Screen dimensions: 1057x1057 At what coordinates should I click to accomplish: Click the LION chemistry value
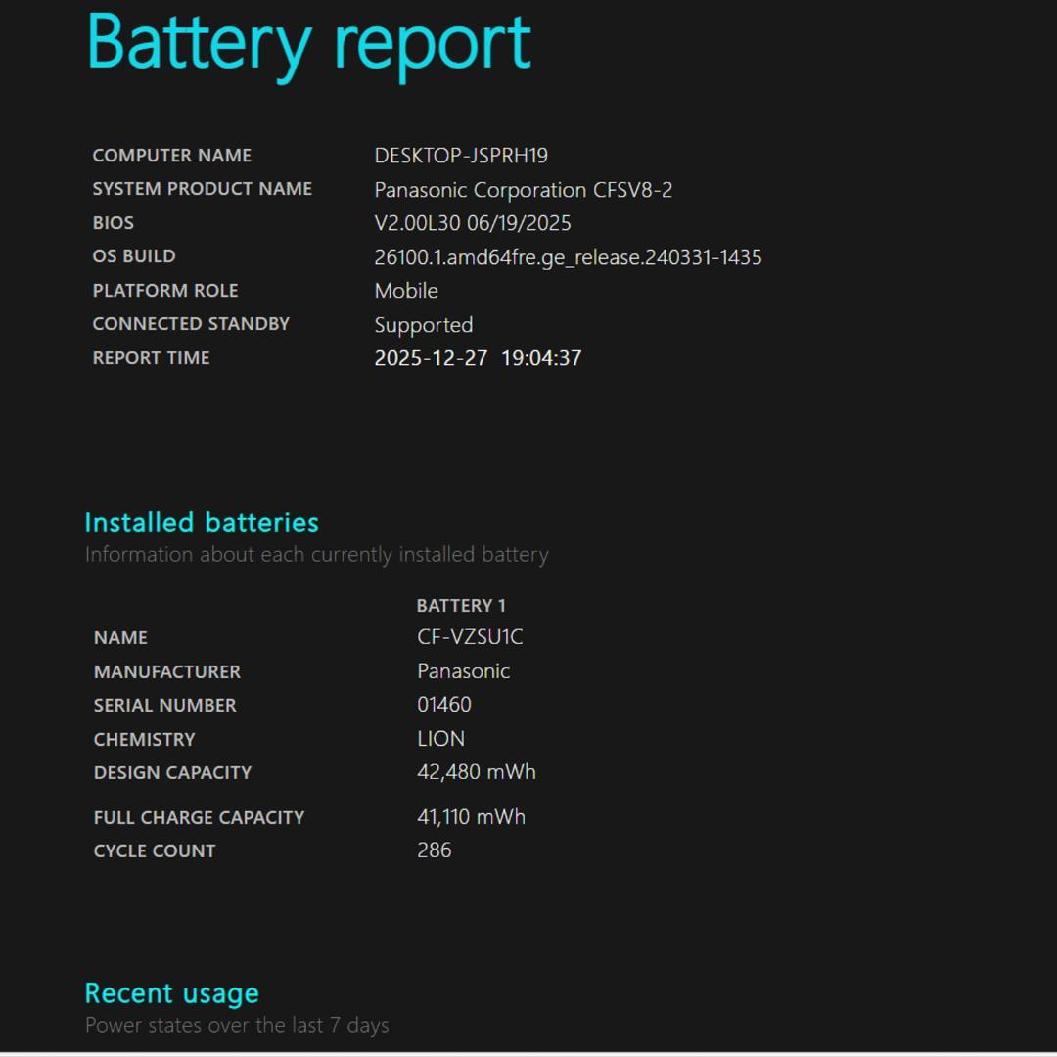pyautogui.click(x=440, y=739)
